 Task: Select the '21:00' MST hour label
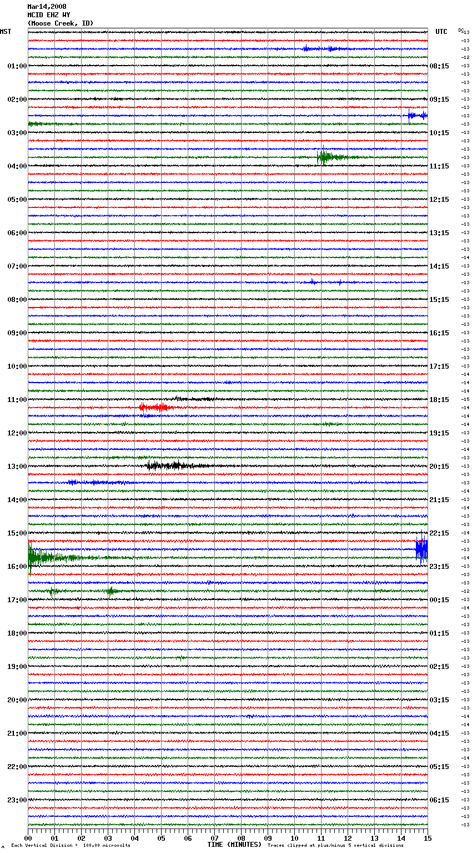[x=17, y=733]
